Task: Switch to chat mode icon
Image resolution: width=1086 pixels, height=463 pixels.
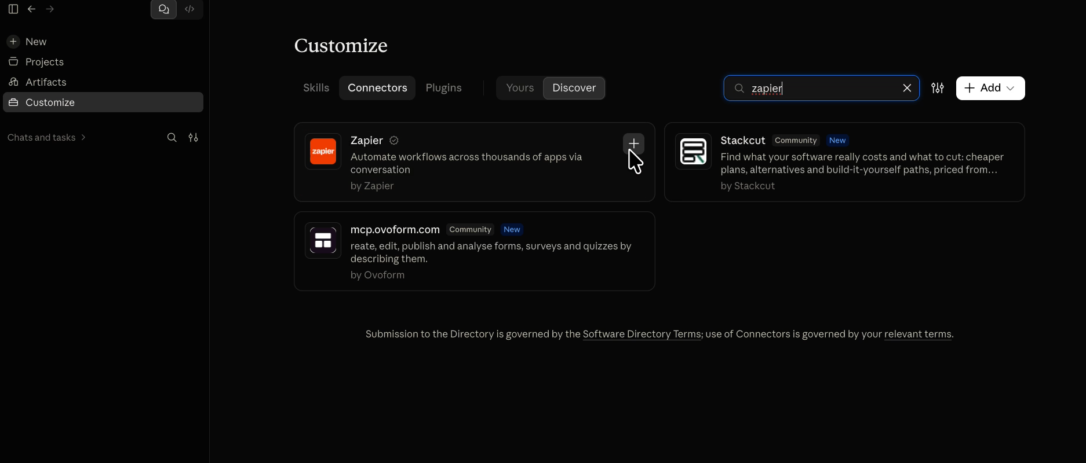Action: click(164, 9)
